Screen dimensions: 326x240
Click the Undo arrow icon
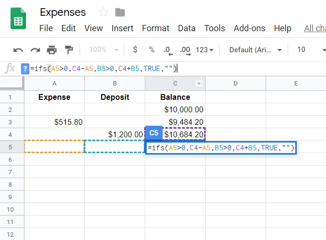pyautogui.click(x=18, y=50)
